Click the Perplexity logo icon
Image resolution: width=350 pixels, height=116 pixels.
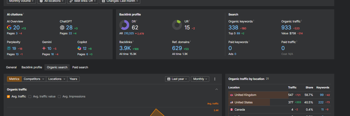point(9,48)
